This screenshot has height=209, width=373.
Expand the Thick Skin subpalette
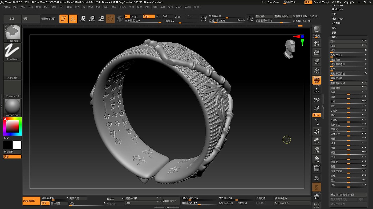337,9
